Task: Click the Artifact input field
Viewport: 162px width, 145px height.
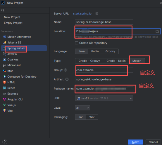Action: click(x=104, y=79)
